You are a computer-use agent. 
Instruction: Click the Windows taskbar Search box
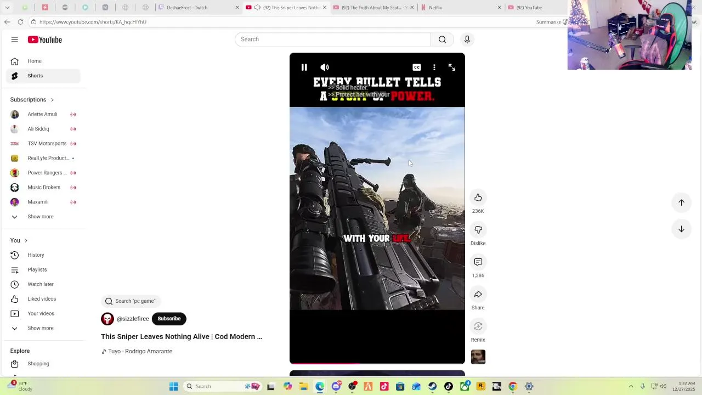pyautogui.click(x=222, y=386)
